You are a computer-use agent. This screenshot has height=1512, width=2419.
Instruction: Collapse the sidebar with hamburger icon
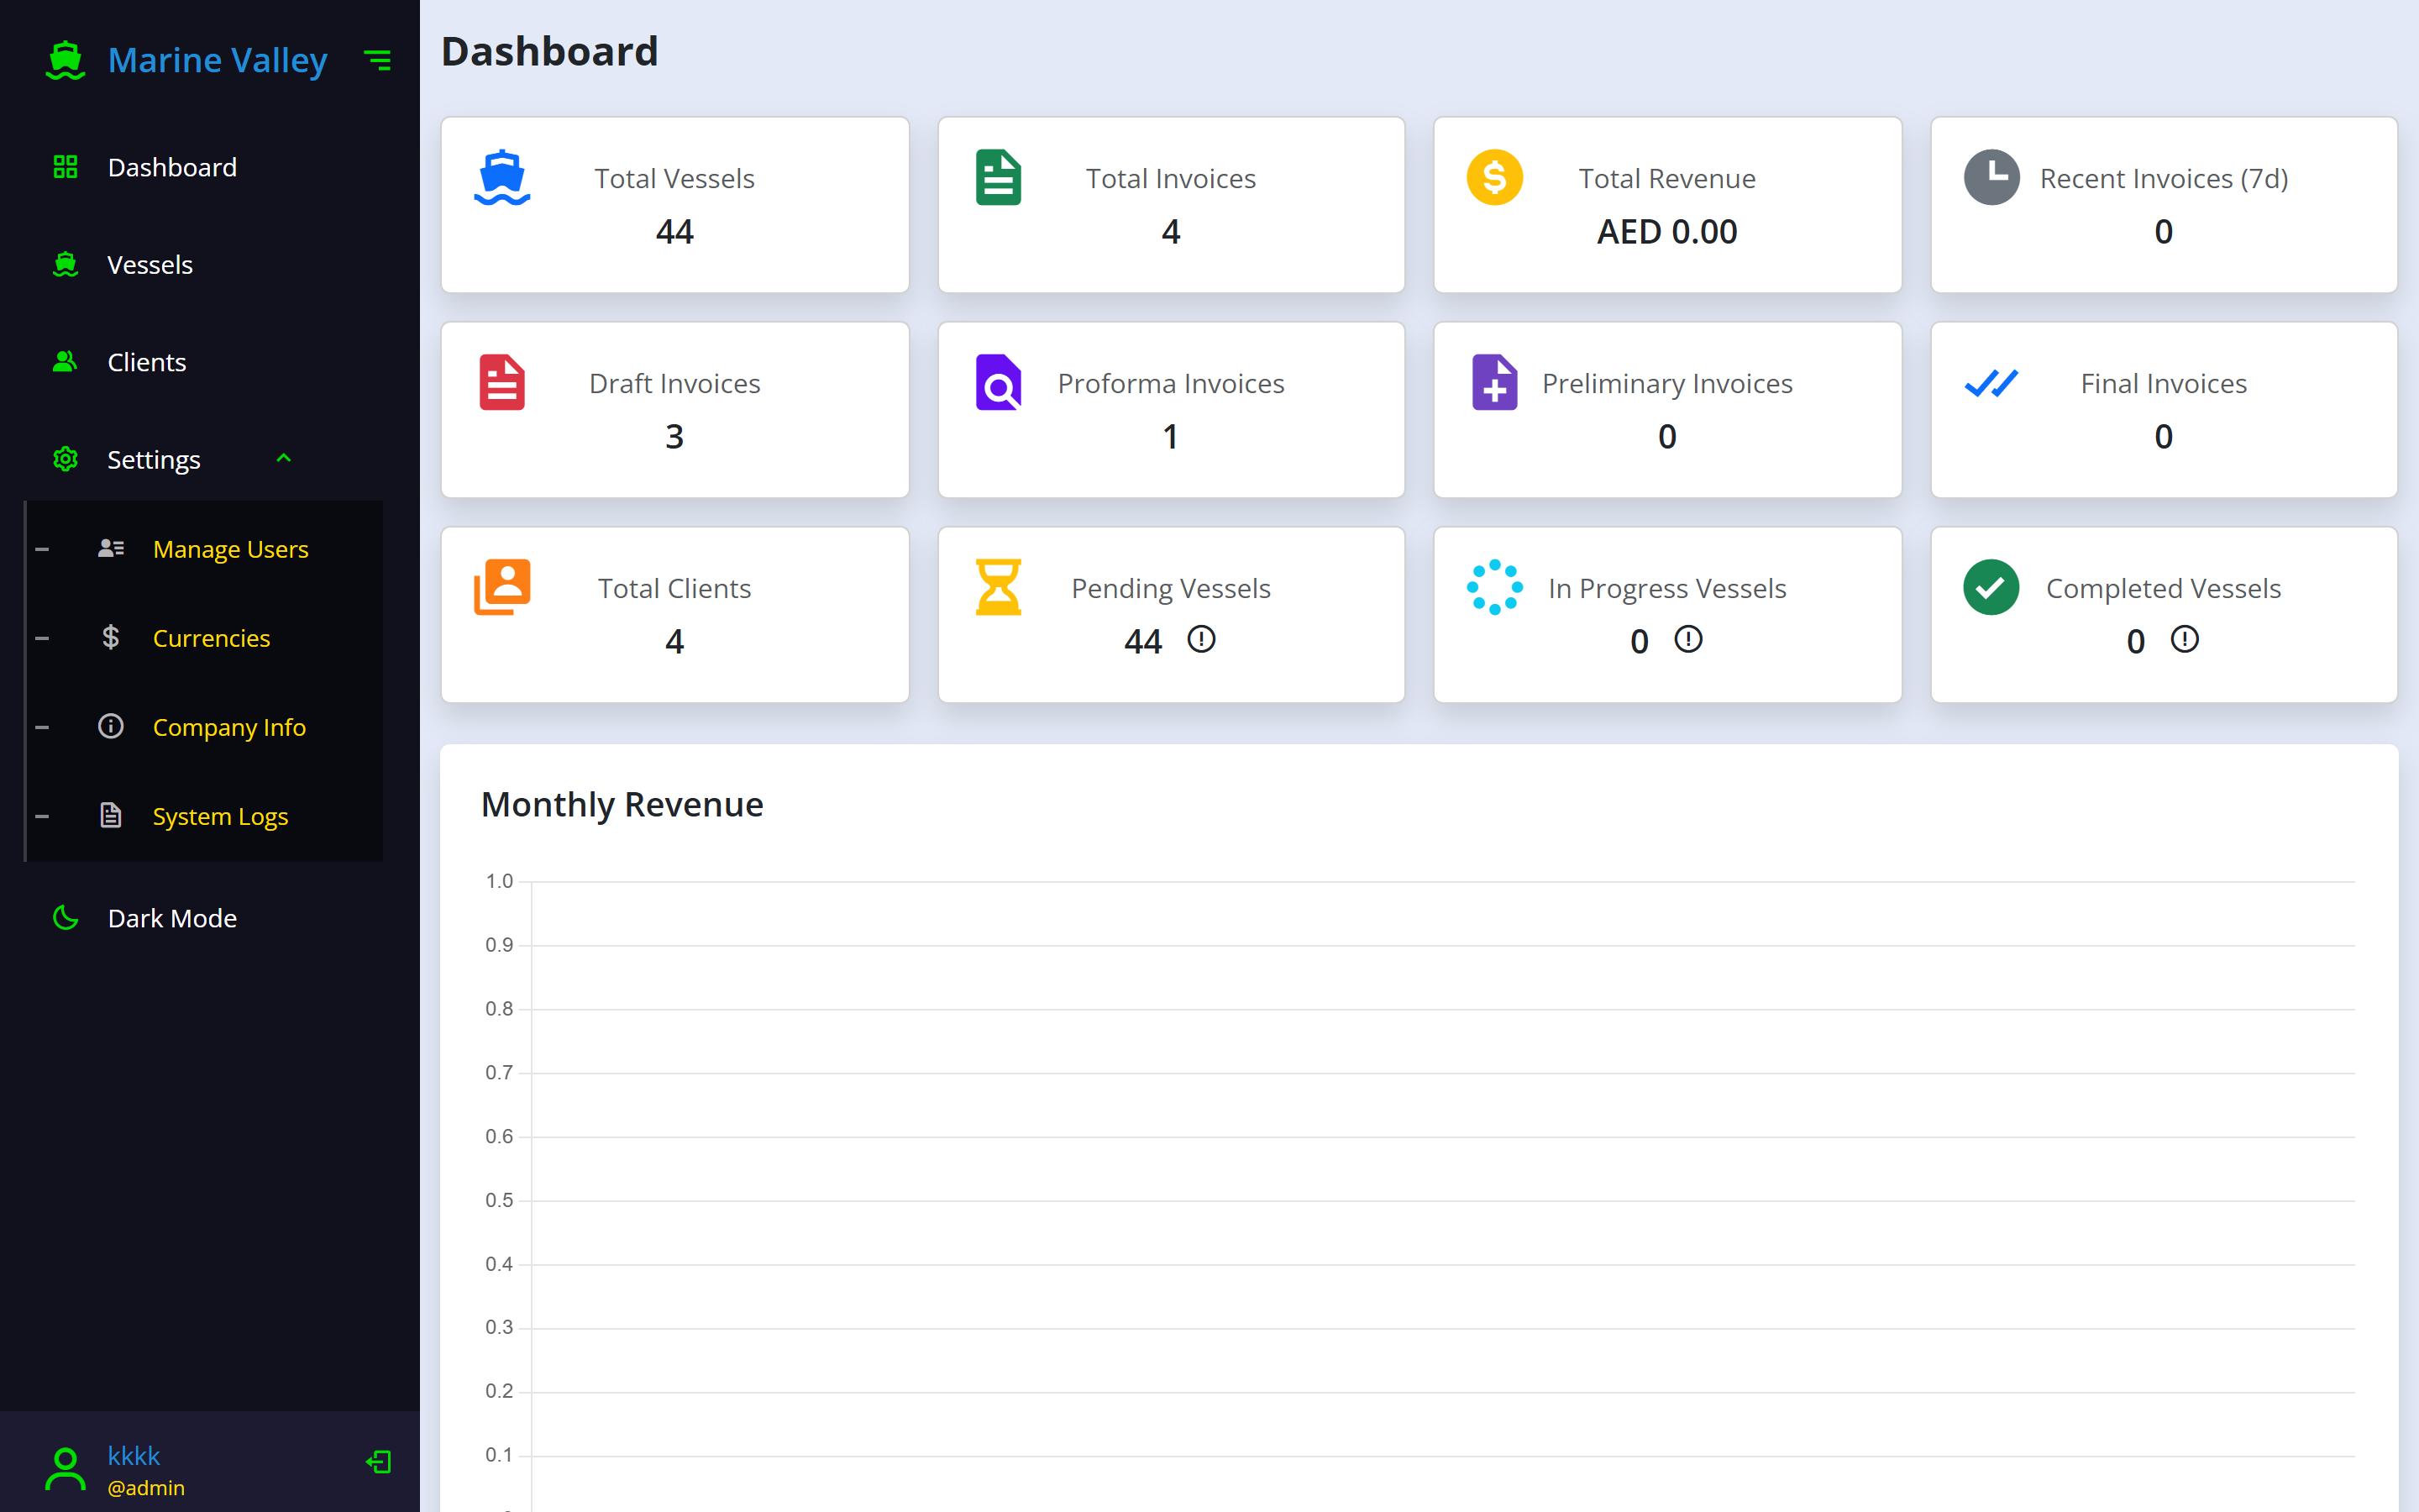pos(378,61)
